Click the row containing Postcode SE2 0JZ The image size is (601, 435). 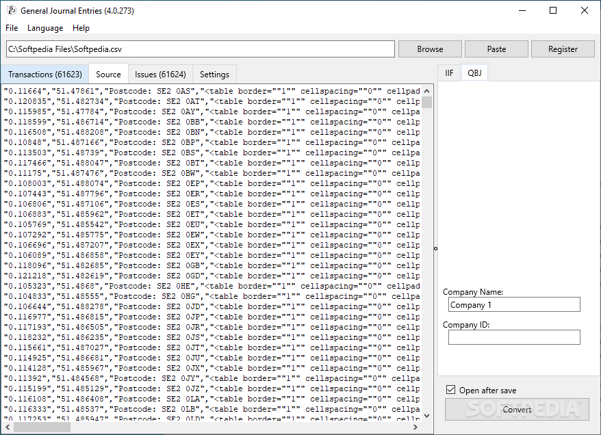point(212,388)
